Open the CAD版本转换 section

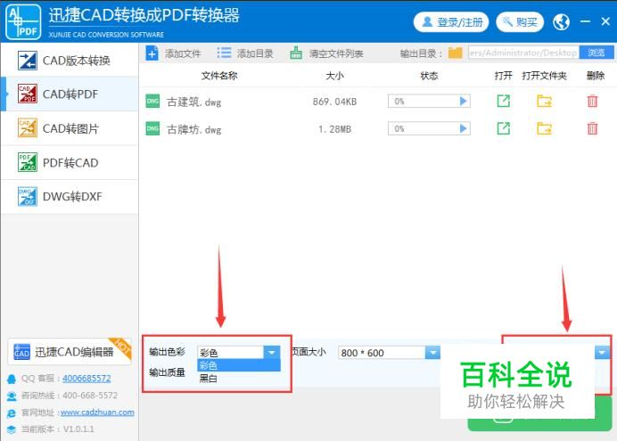(70, 61)
